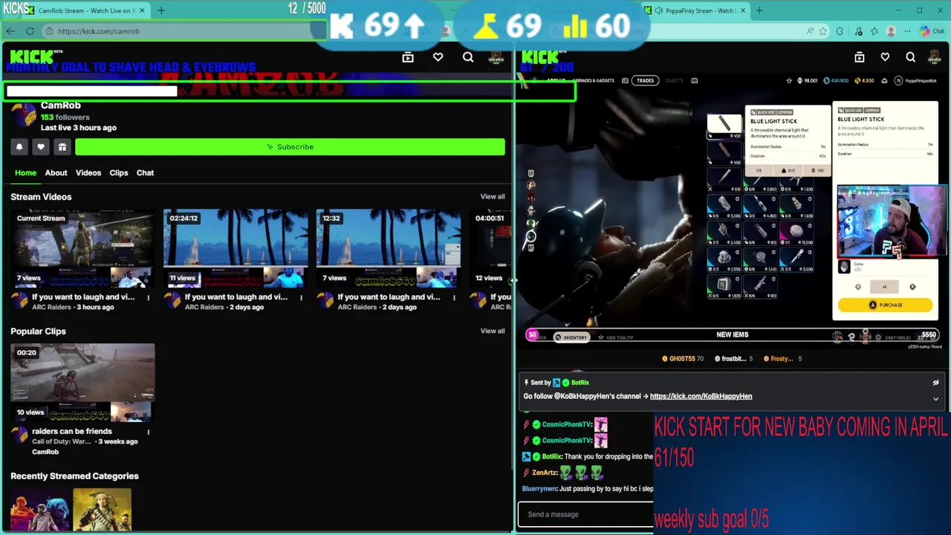This screenshot has height=535, width=951.
Task: Click View all next to Stream Videos
Action: (493, 197)
